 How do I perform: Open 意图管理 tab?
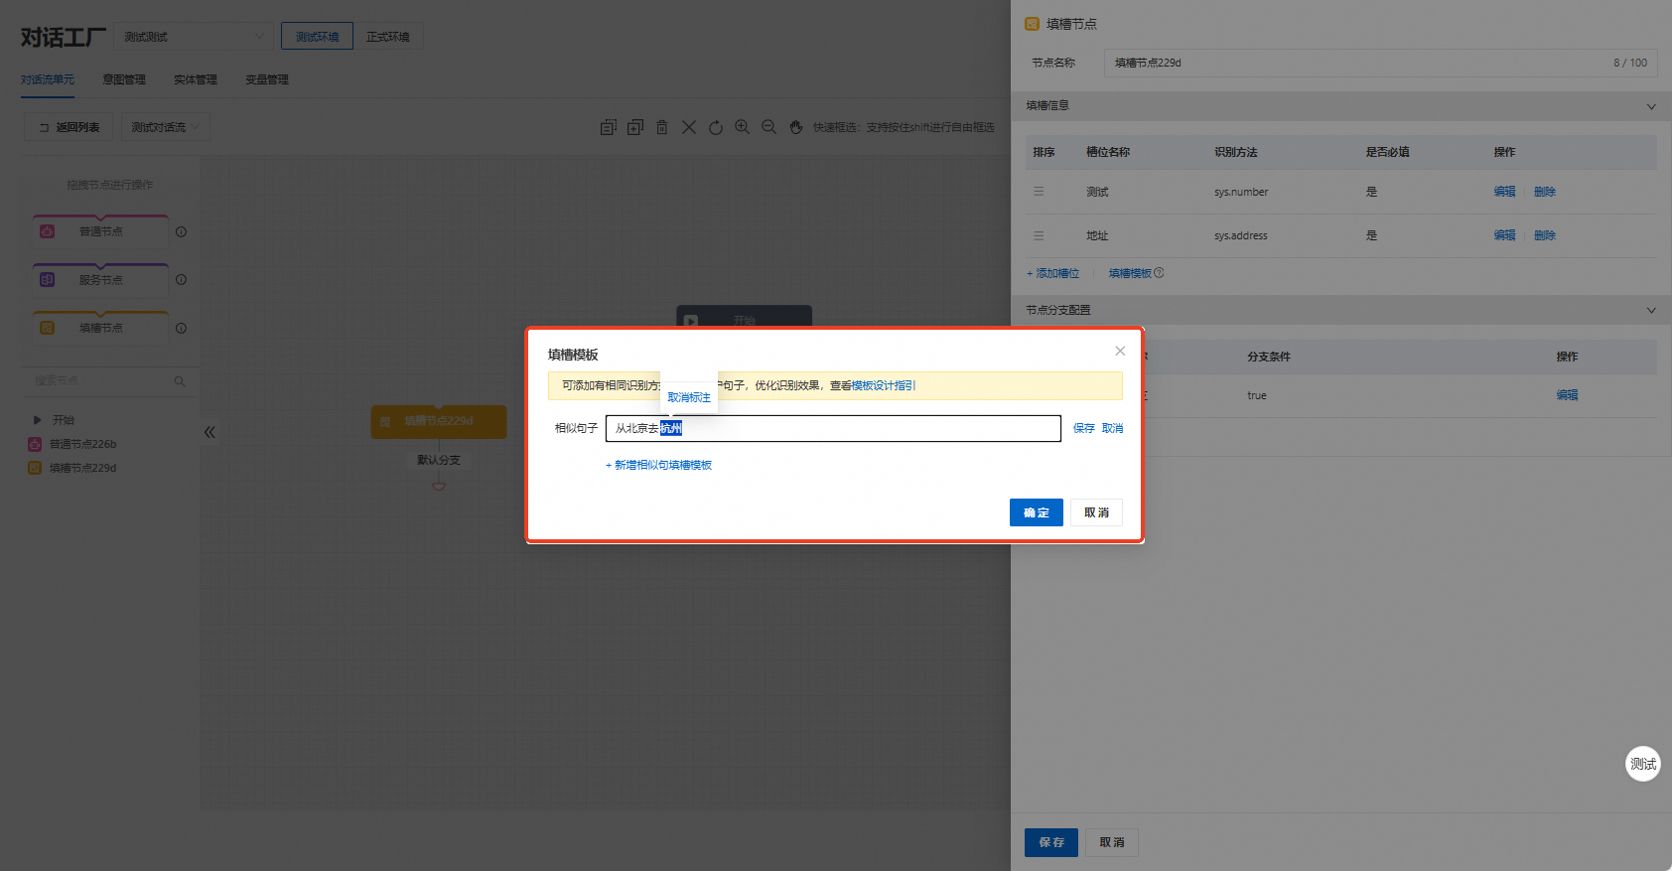(x=124, y=79)
